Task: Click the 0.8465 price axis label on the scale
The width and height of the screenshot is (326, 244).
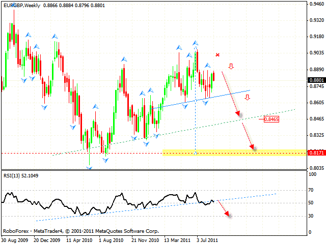Action: pos(317,119)
